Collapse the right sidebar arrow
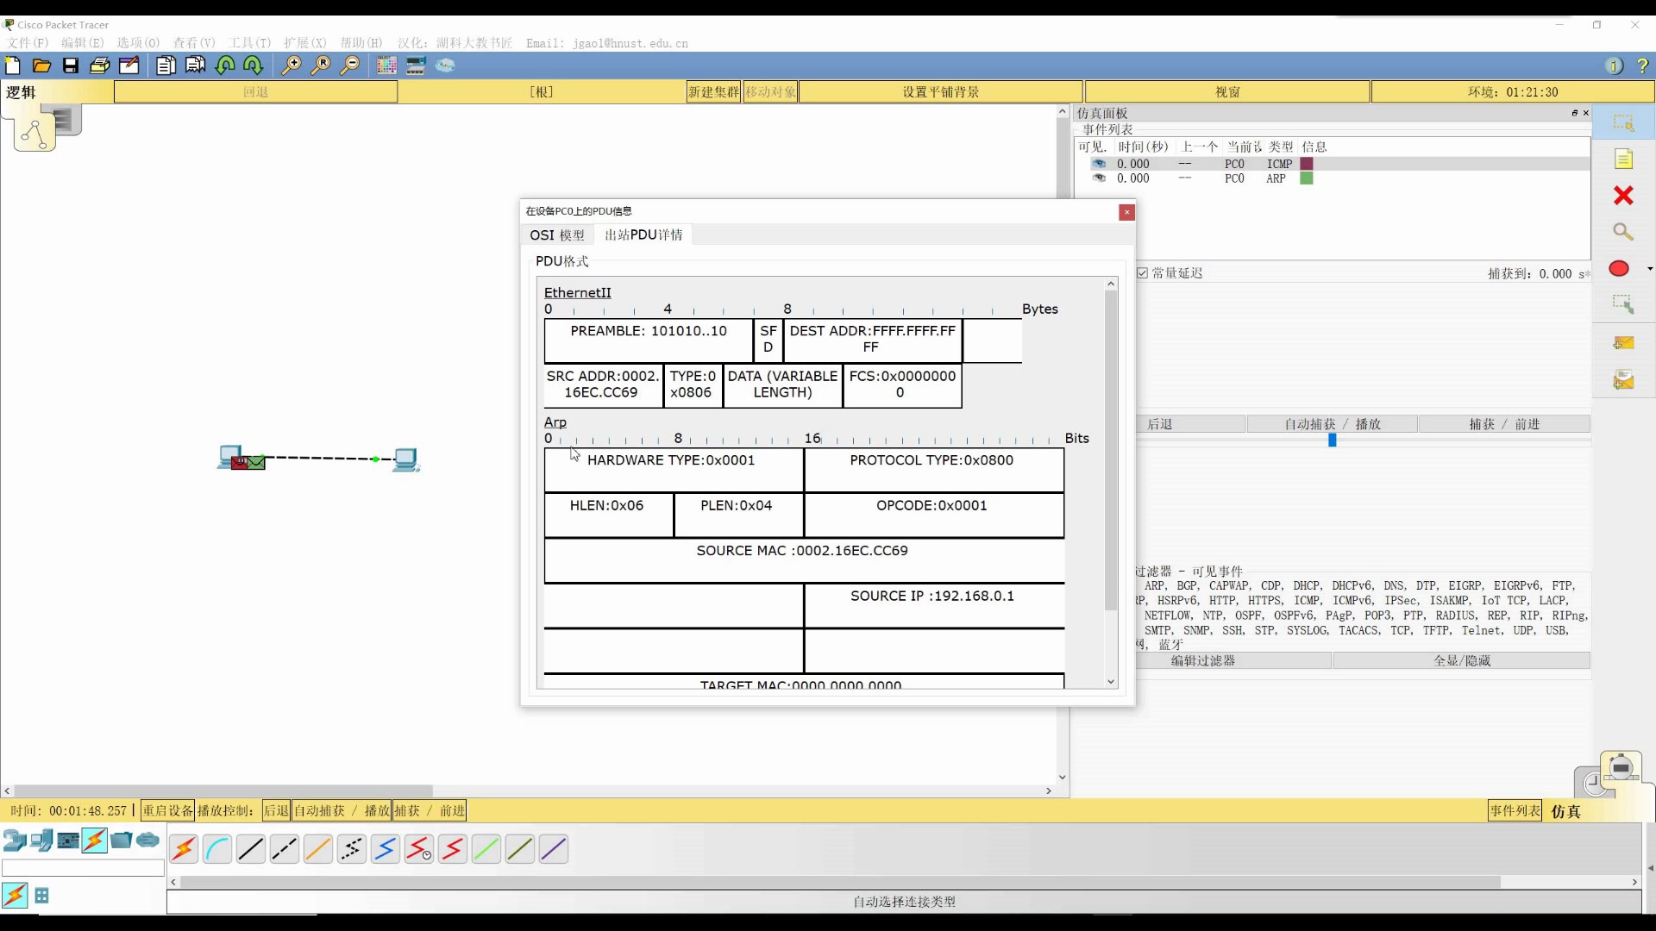The image size is (1656, 931). [1650, 868]
